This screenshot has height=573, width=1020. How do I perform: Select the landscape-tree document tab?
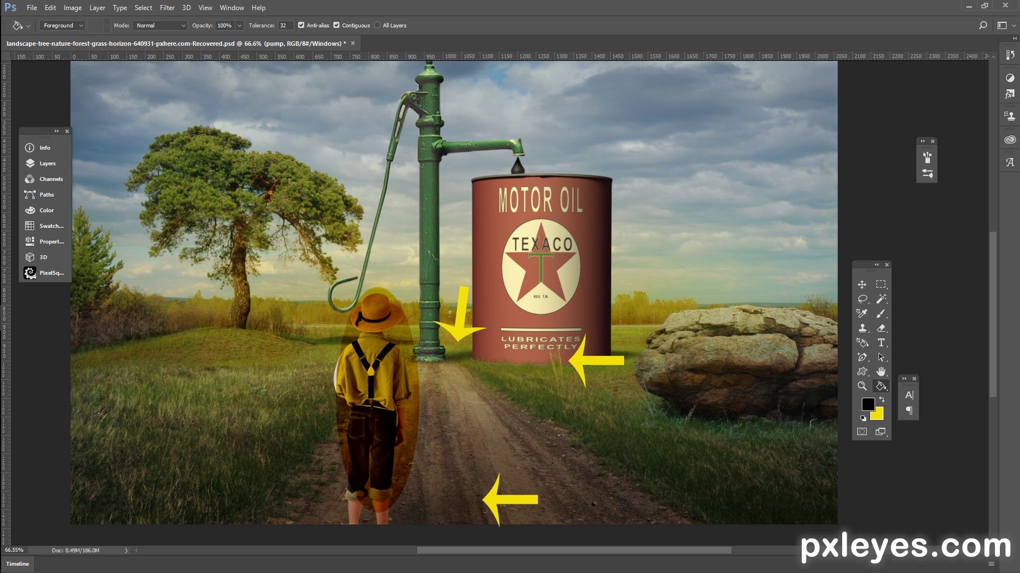click(176, 43)
